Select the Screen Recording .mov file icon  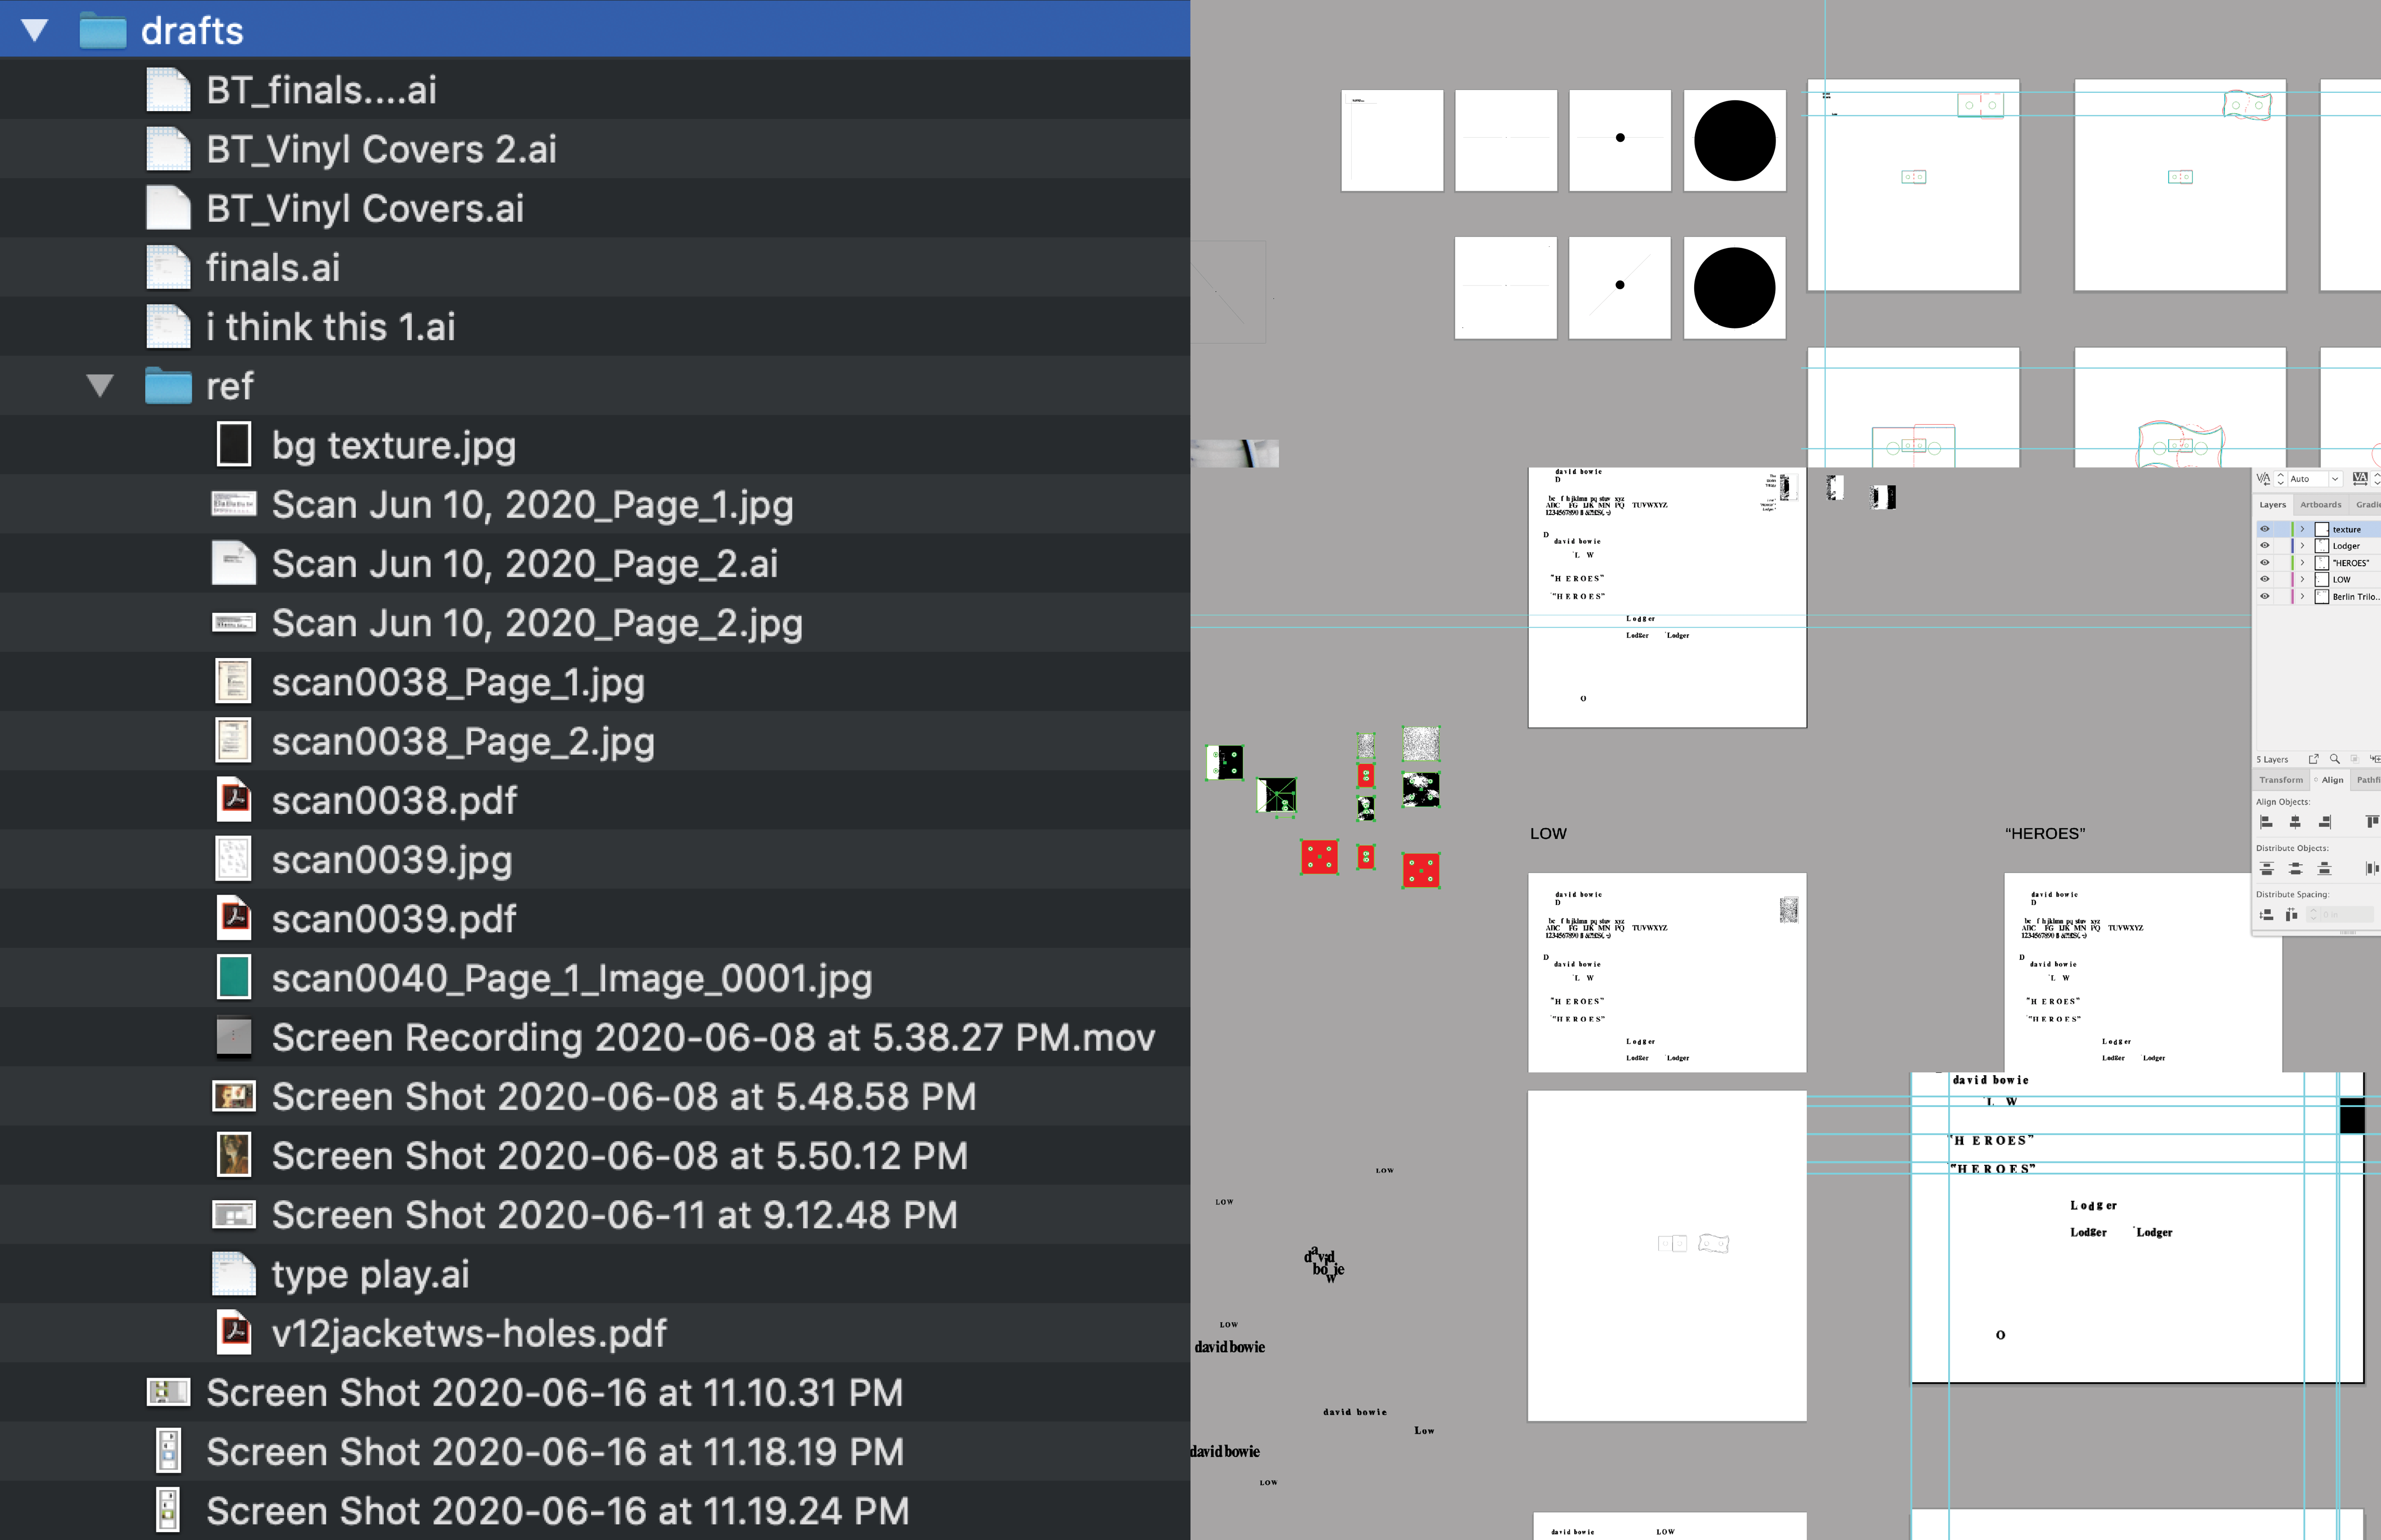234,1036
